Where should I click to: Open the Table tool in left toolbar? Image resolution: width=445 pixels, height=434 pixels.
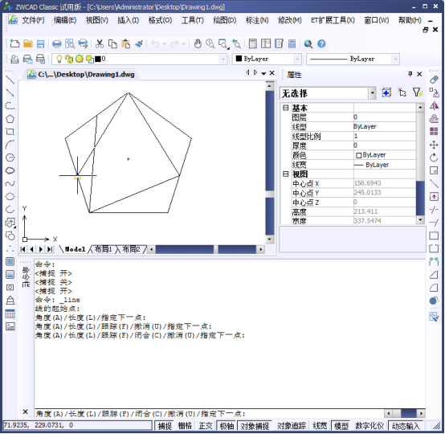[x=10, y=313]
